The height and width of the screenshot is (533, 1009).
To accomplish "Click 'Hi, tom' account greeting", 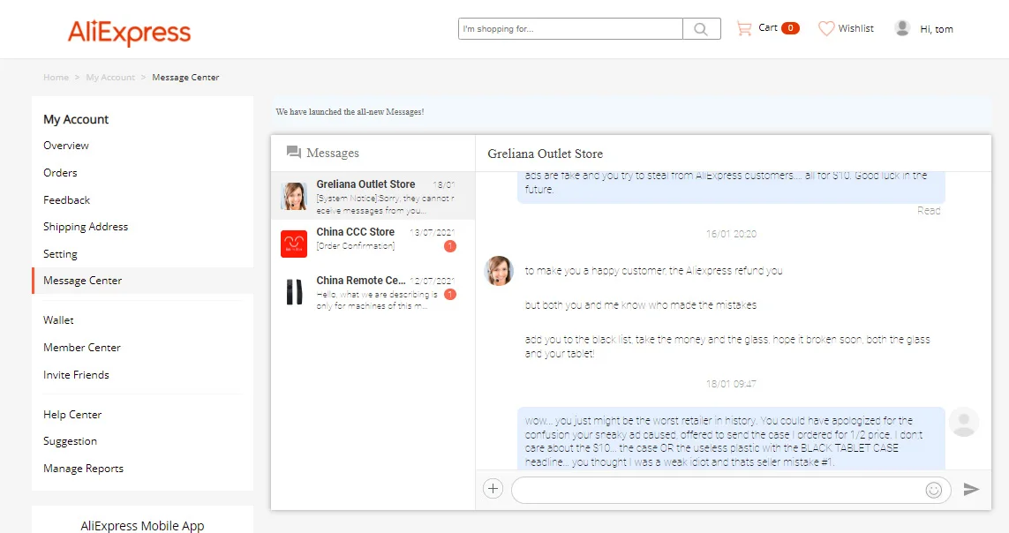I will pos(937,29).
